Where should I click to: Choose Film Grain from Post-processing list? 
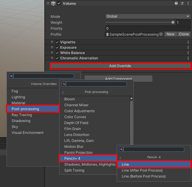[x=95, y=129]
